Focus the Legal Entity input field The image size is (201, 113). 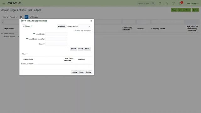[56, 34]
